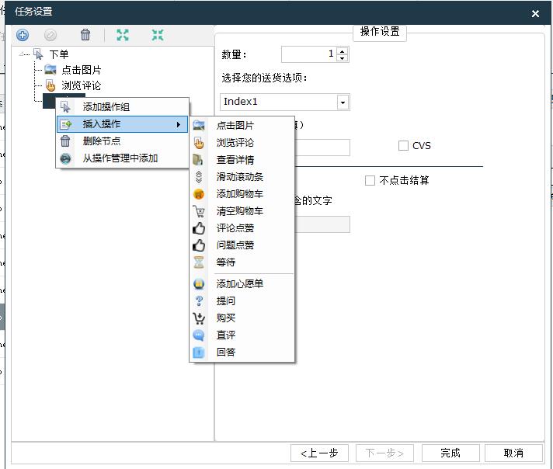Select 等待 submenu text
This screenshot has width=553, height=469.
click(226, 262)
